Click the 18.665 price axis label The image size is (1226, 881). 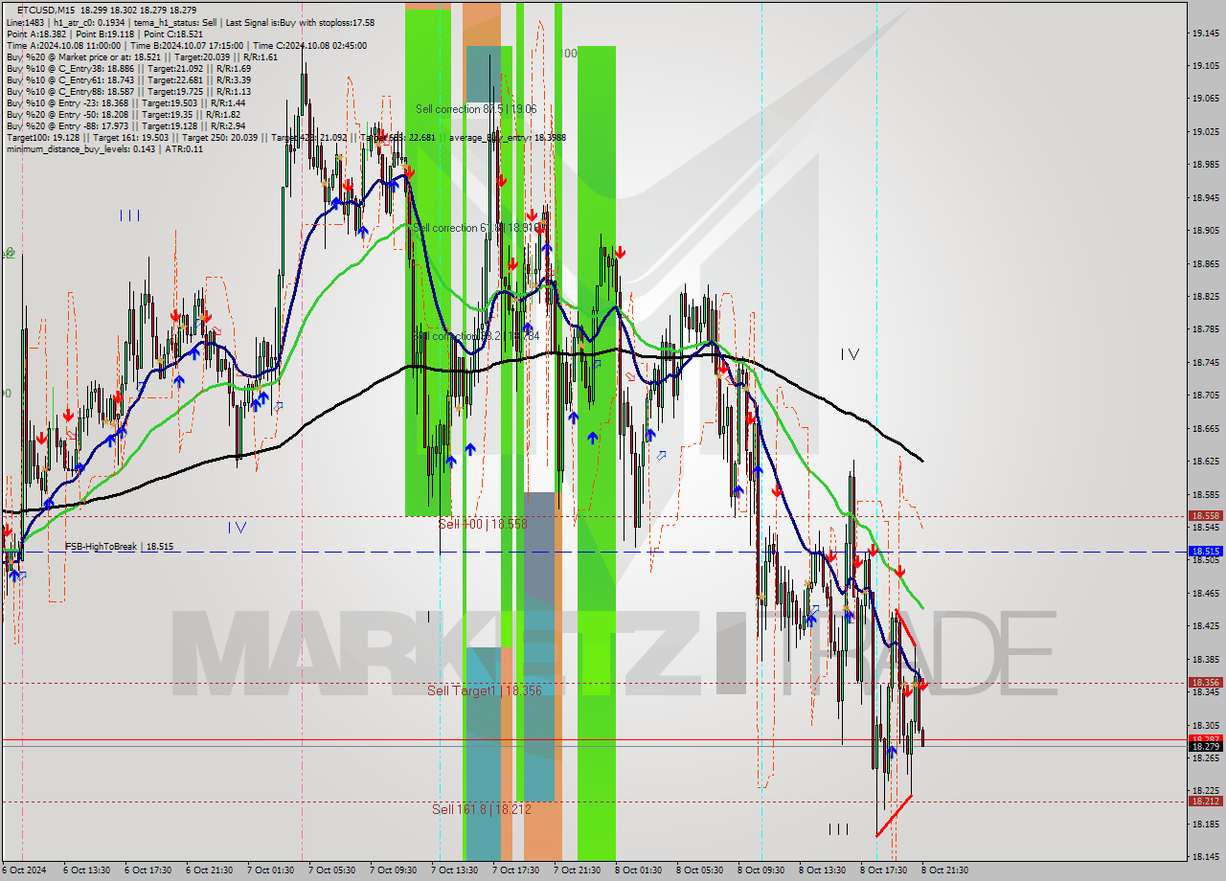pyautogui.click(x=1205, y=428)
